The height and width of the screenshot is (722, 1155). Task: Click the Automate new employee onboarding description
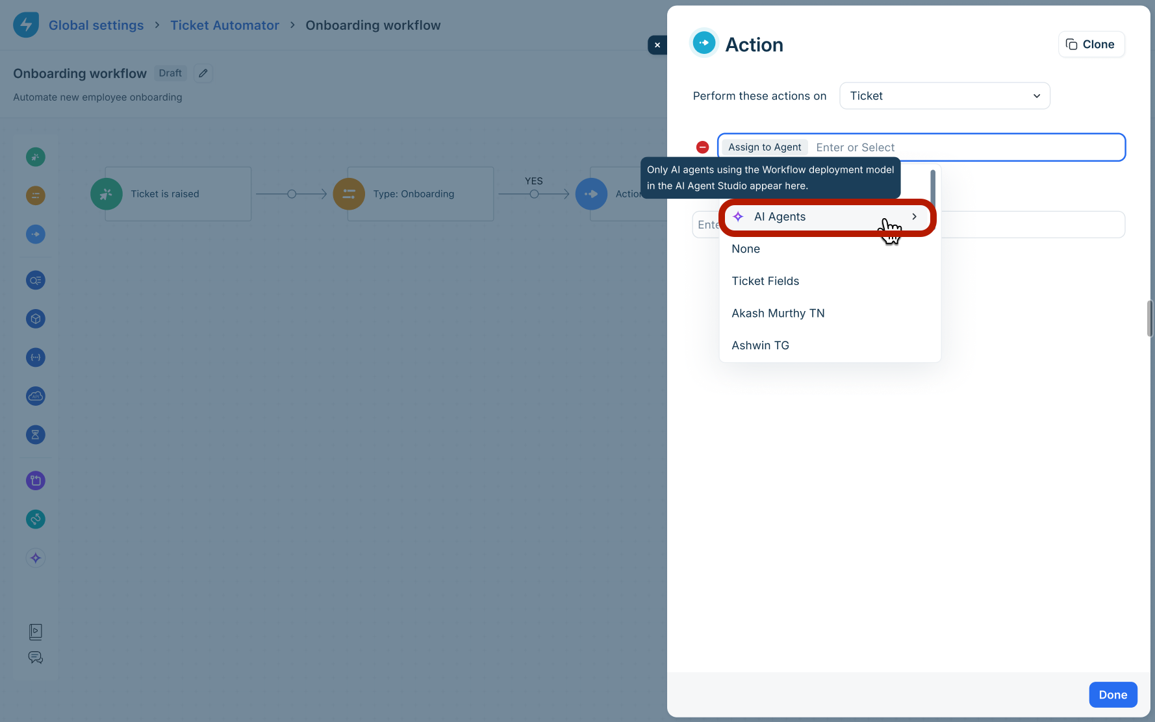click(x=97, y=97)
